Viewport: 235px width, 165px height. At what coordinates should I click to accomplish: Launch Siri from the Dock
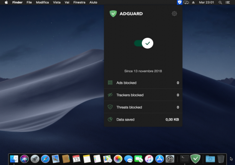[x=24, y=159]
